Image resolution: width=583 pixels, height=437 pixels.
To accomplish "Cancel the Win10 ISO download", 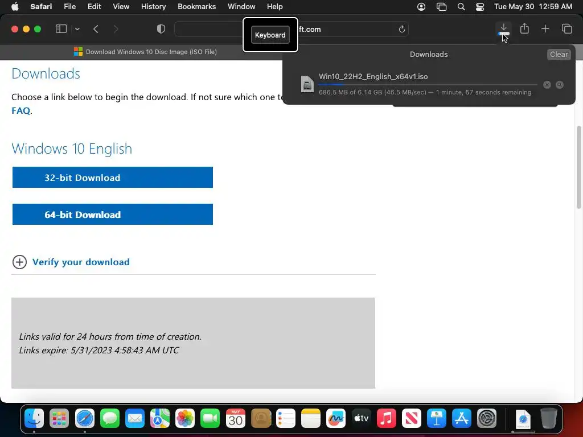I will 547,85.
